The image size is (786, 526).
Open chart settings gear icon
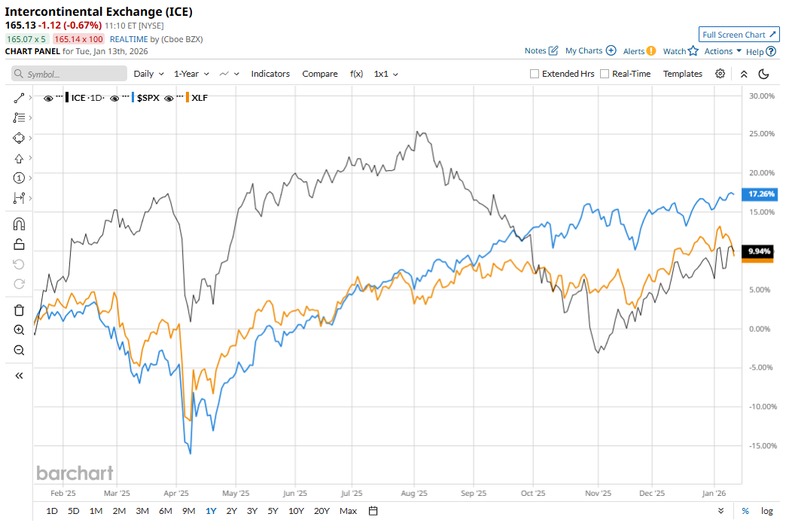720,74
